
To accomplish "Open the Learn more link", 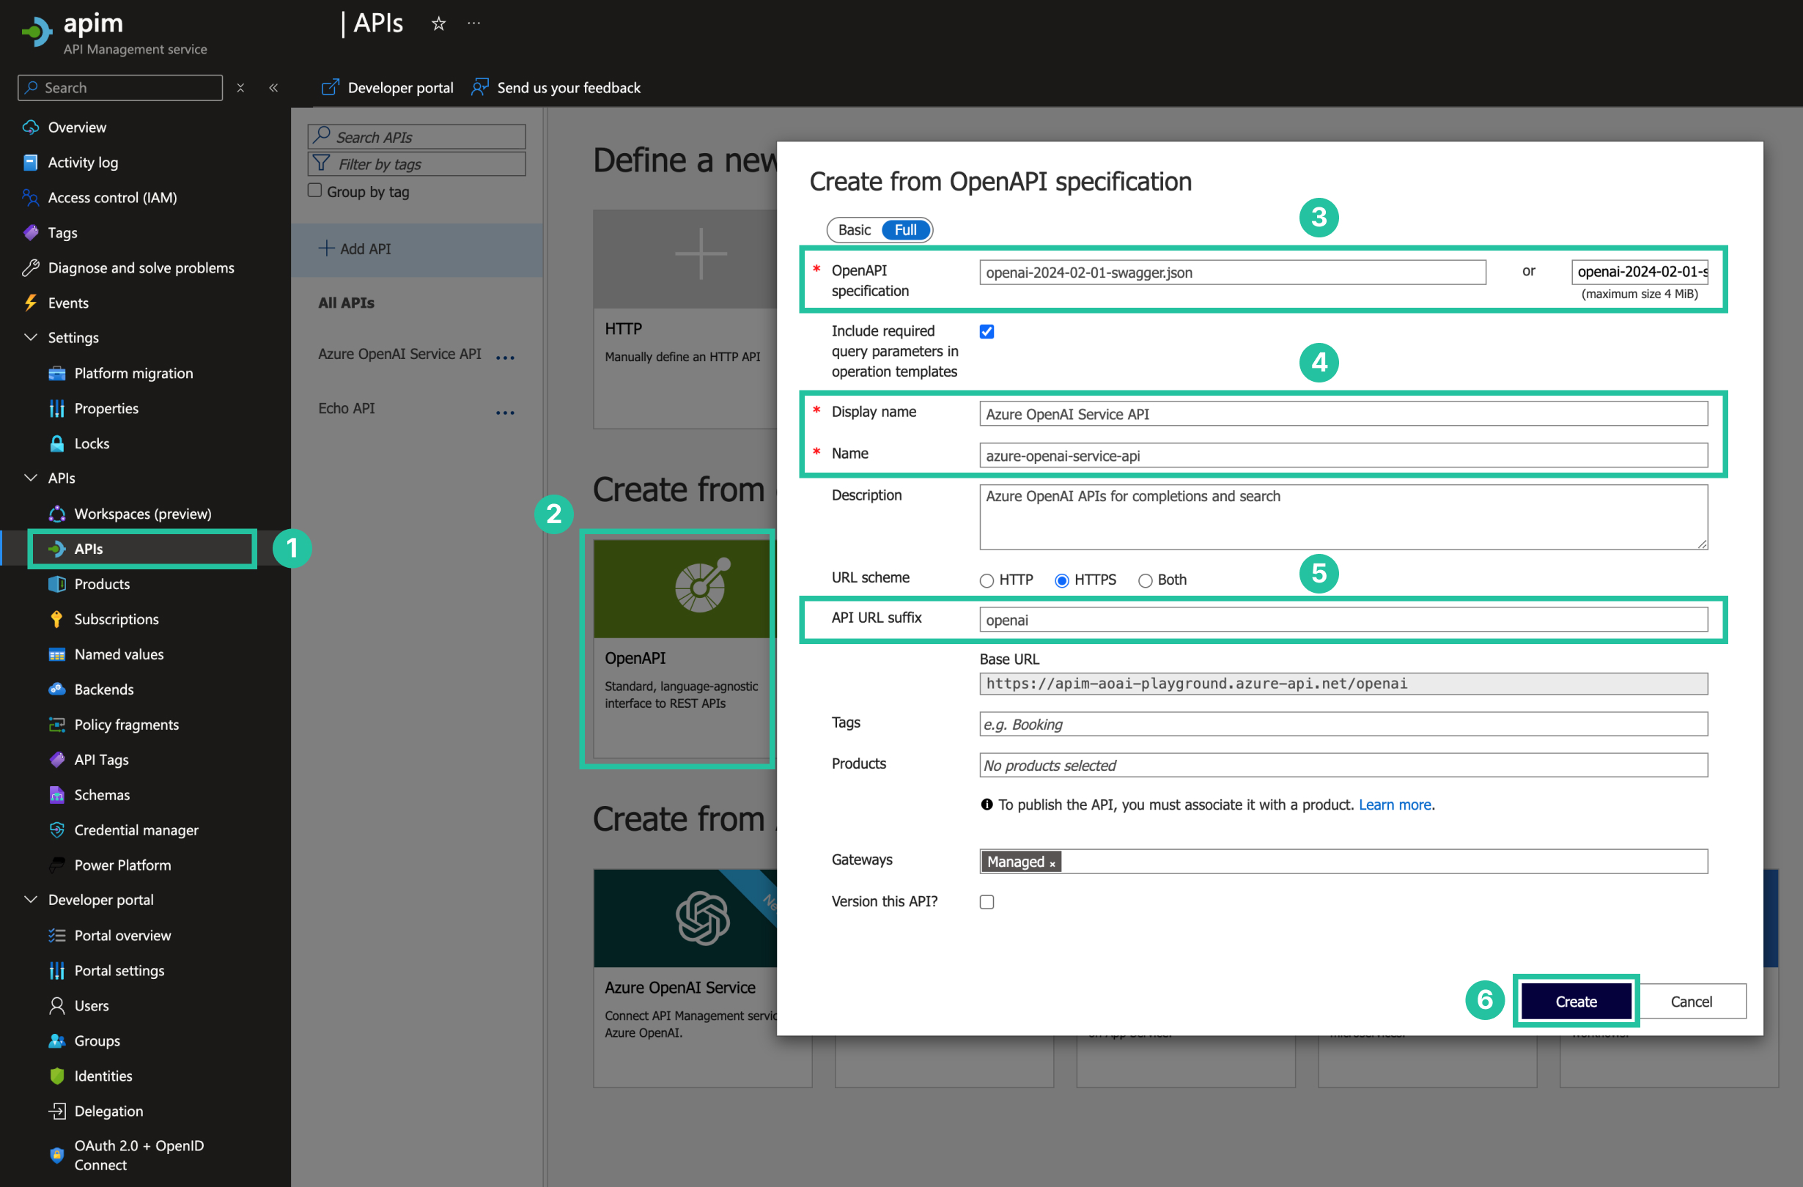I will click(x=1394, y=805).
